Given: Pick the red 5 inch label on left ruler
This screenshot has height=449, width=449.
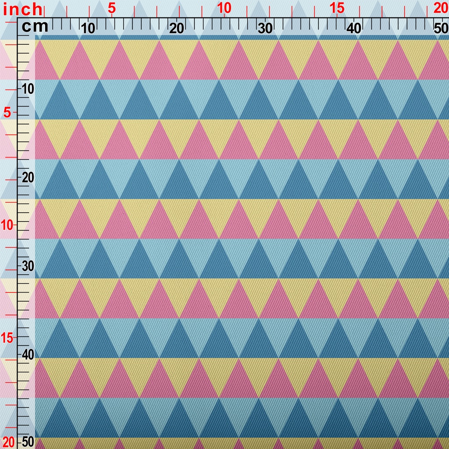Looking at the screenshot, I should pos(7,113).
